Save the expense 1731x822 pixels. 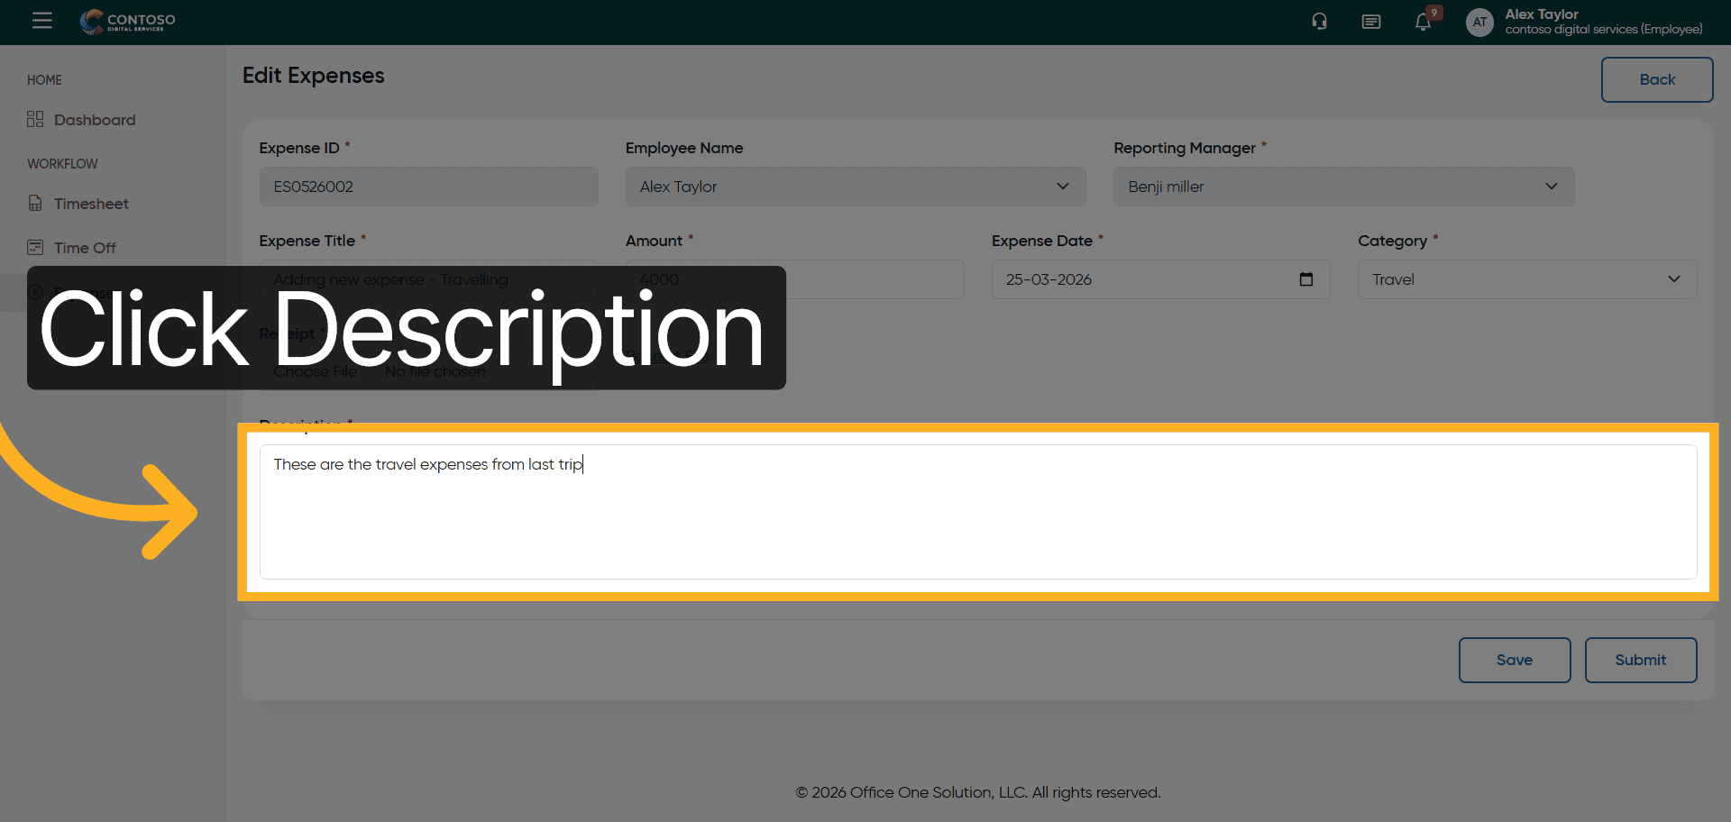click(1514, 660)
